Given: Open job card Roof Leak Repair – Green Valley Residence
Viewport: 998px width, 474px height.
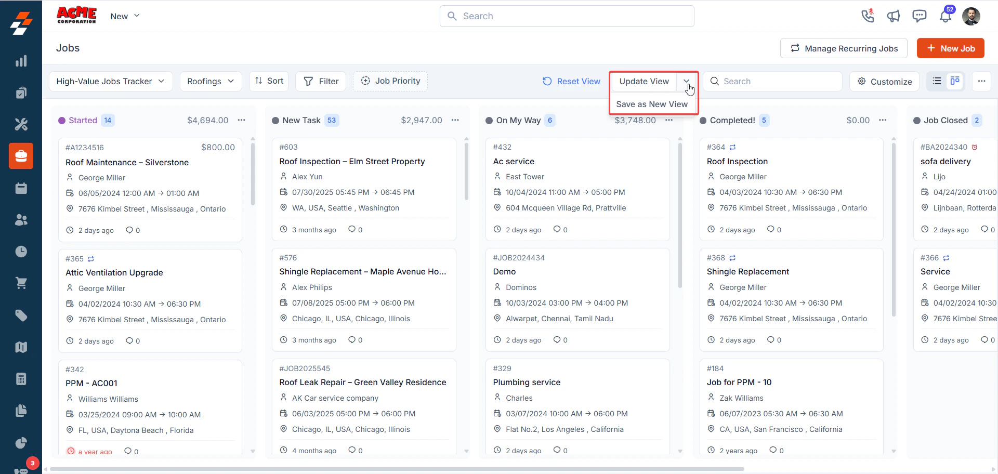Looking at the screenshot, I should (x=364, y=406).
